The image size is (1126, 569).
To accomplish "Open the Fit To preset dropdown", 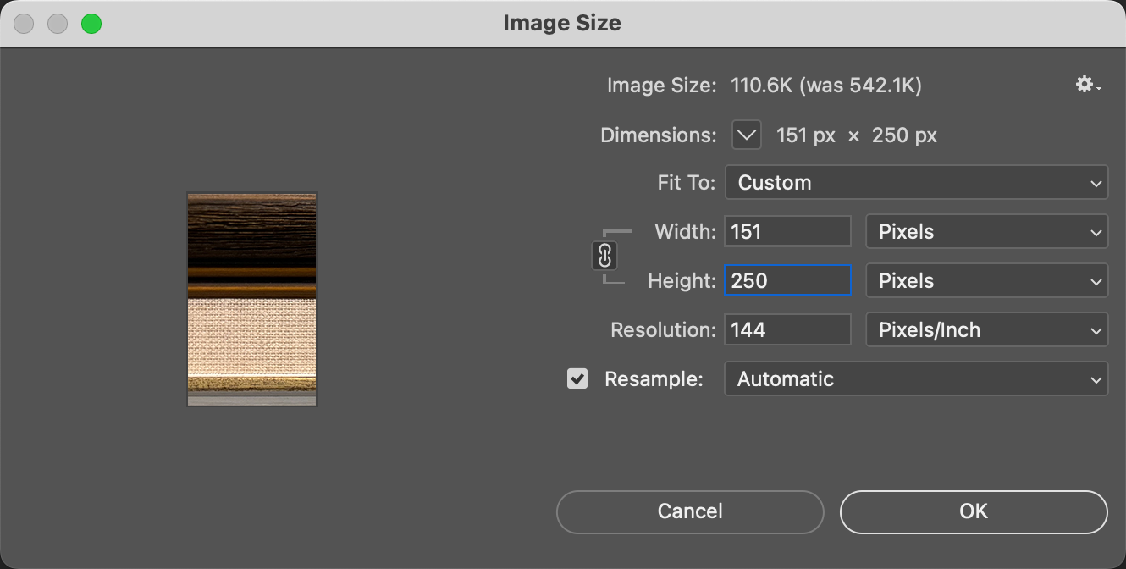I will (916, 183).
